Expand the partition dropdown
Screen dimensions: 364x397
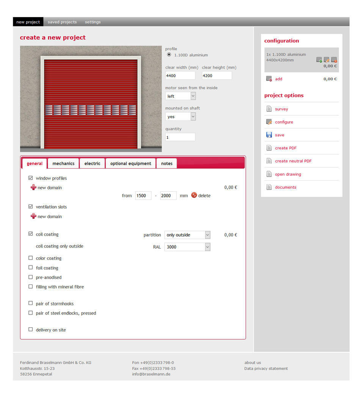point(187,235)
